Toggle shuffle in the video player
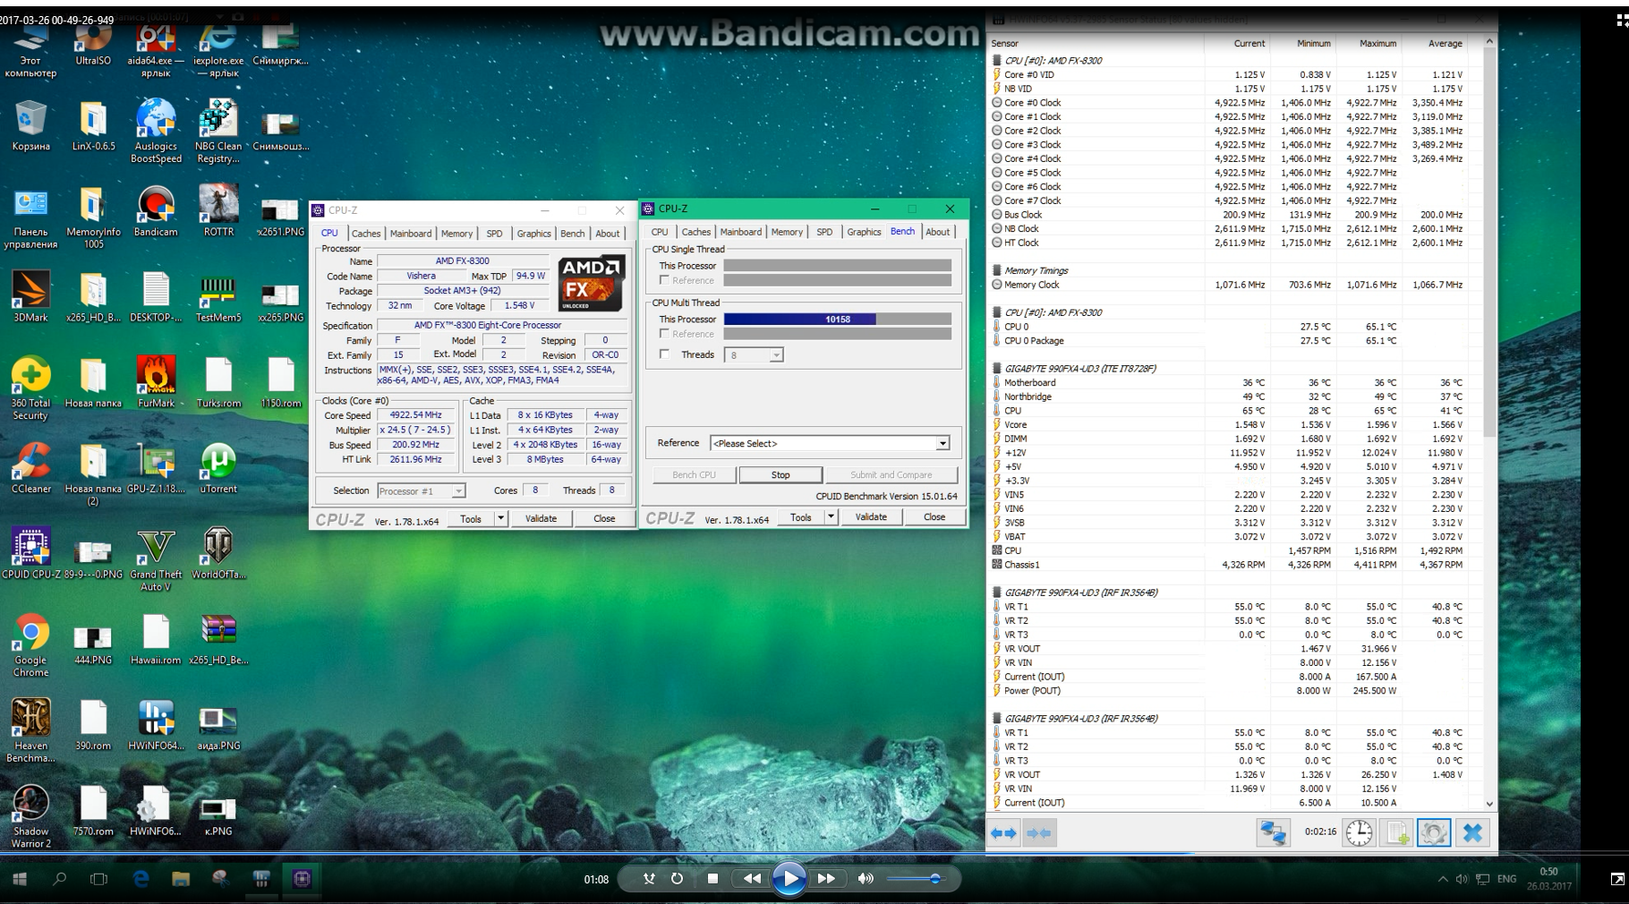 649,879
